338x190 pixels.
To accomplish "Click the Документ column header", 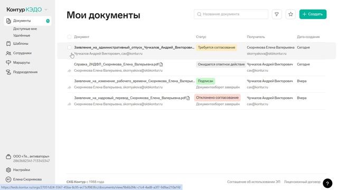I will [81, 37].
